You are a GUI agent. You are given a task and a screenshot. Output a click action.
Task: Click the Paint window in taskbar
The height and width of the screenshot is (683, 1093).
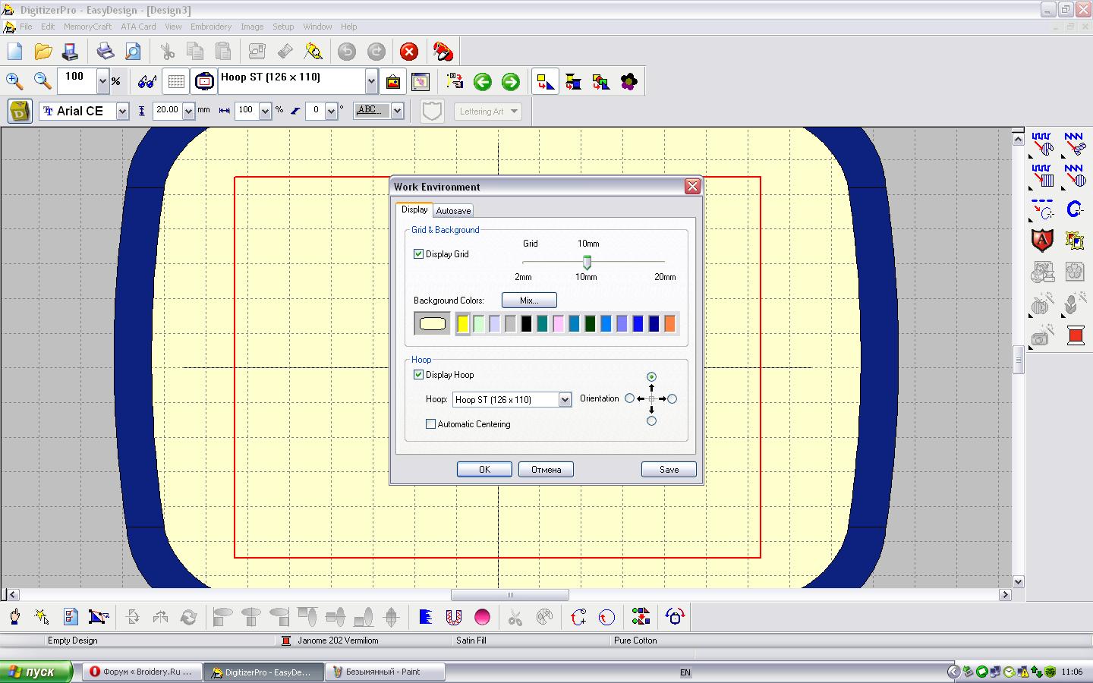(x=384, y=672)
